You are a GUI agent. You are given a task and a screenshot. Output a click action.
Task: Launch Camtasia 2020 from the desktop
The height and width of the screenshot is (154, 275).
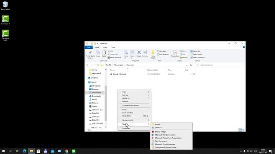click(x=5, y=36)
